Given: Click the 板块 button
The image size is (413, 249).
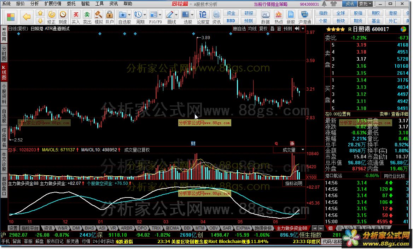Looking at the screenshot, I should click(x=341, y=21).
